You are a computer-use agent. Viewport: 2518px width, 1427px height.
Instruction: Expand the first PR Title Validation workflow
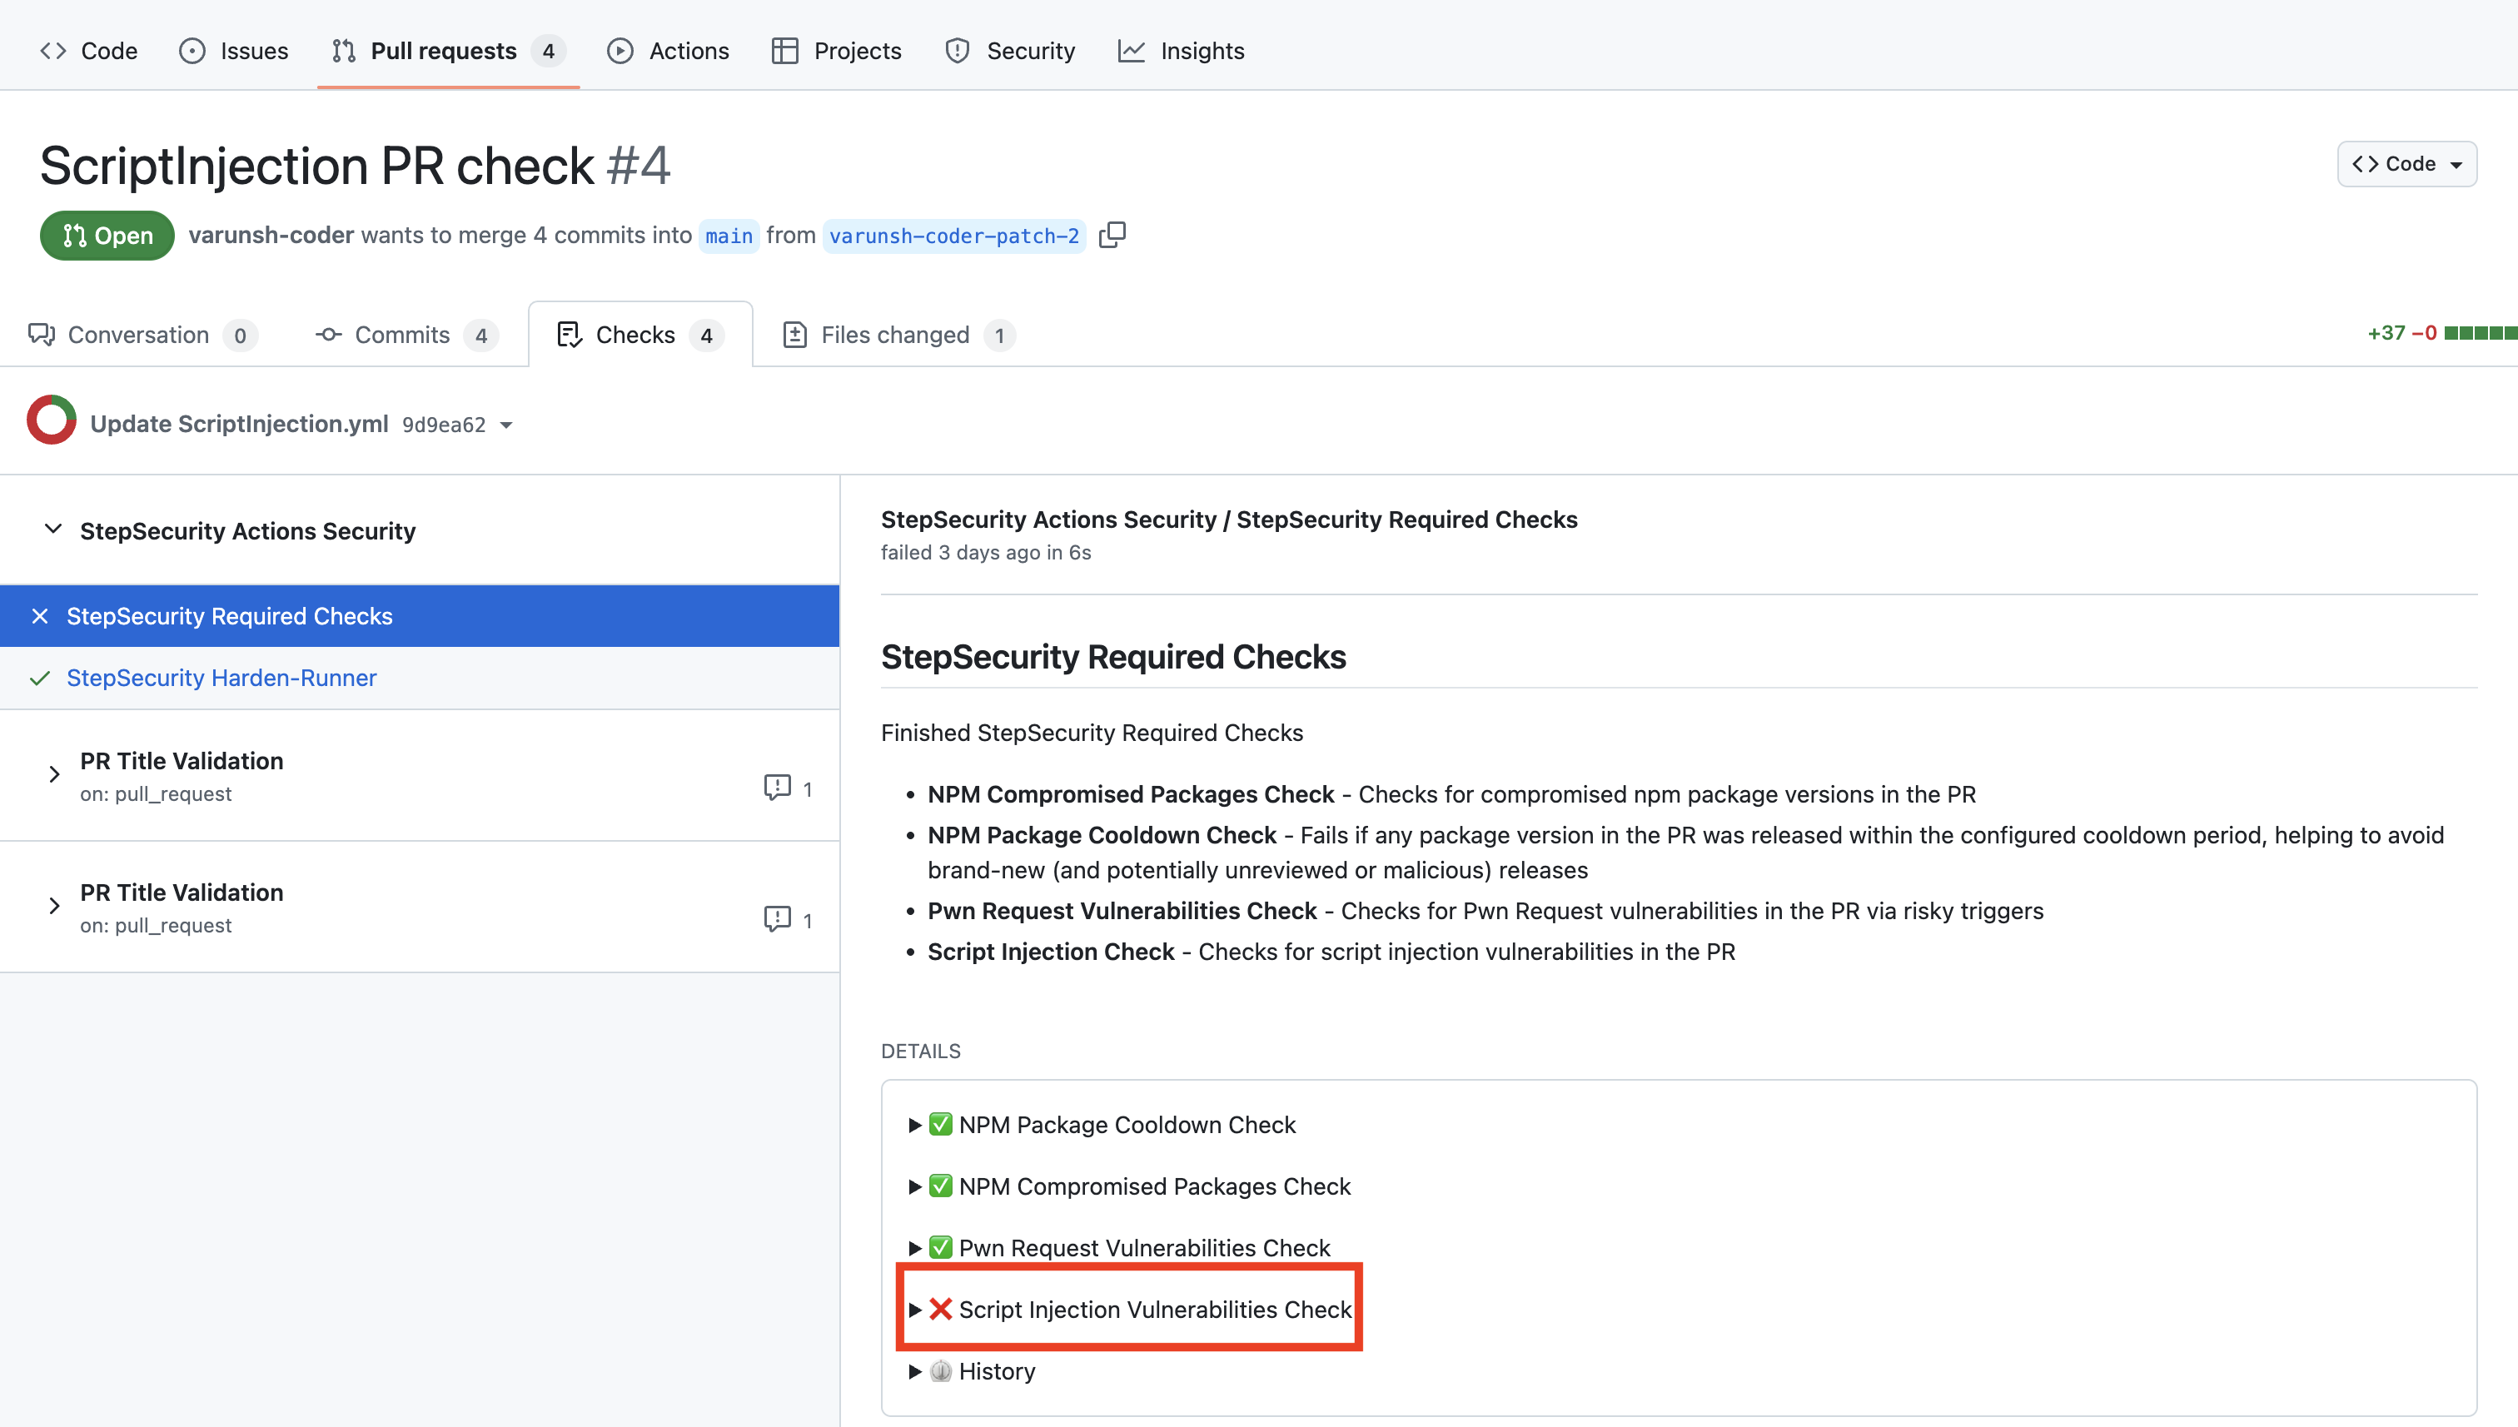coord(54,775)
